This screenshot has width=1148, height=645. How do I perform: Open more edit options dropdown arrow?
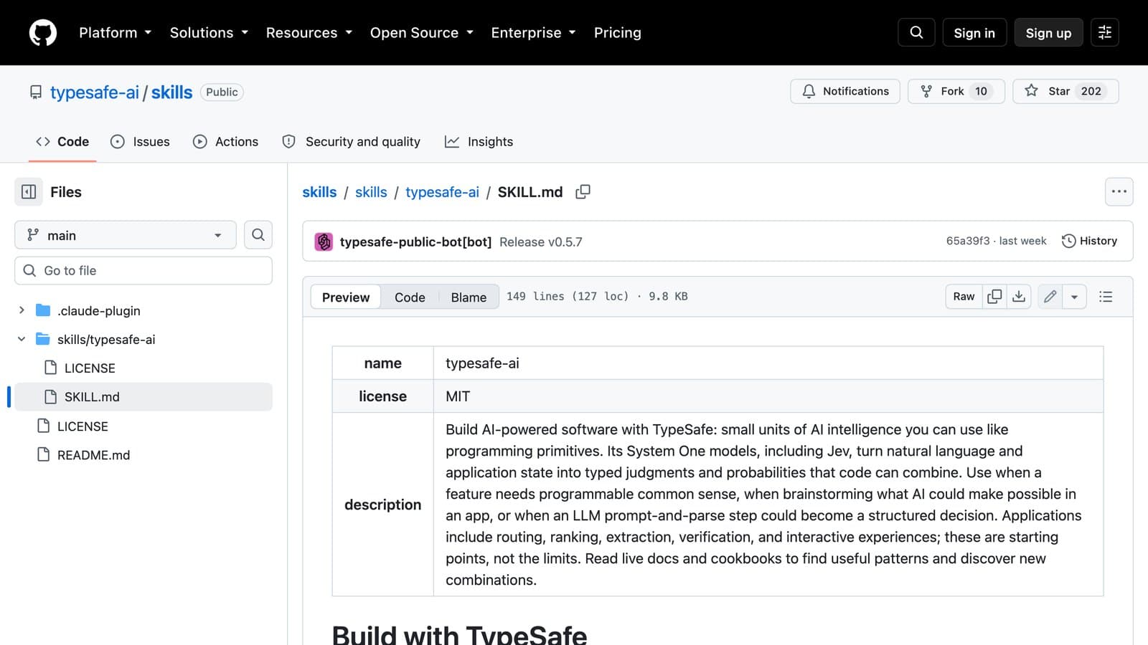[x=1074, y=297]
